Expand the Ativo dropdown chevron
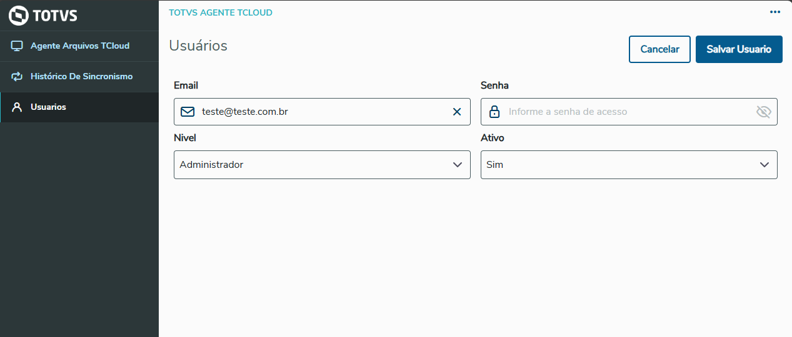This screenshot has height=337, width=792. pyautogui.click(x=764, y=165)
